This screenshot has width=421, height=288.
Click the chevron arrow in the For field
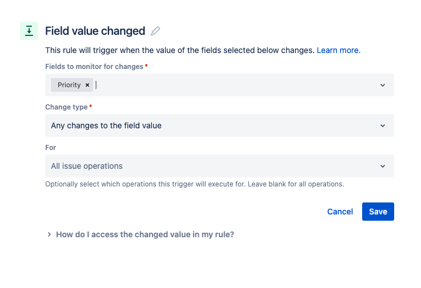click(x=383, y=166)
